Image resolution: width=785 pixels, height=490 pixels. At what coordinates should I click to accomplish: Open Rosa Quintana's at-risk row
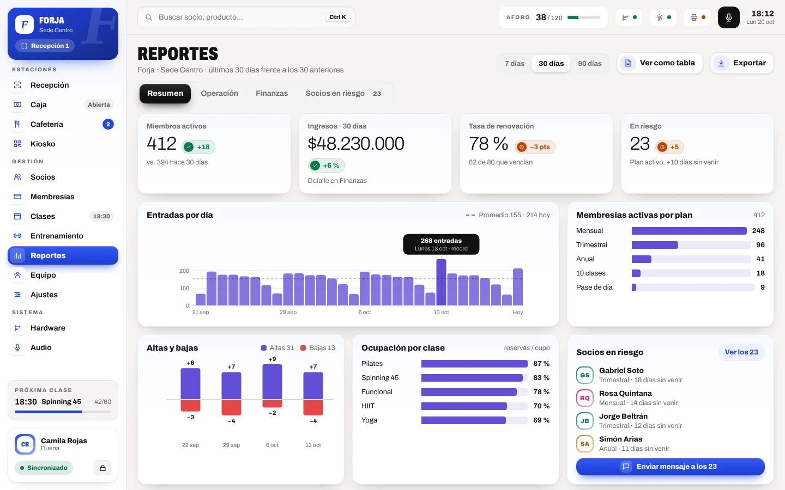click(671, 398)
